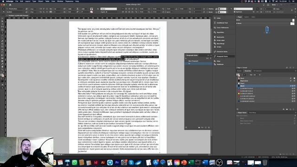Create new style in Paragraph Styles panel
The image size is (297, 167).
pos(206,128)
